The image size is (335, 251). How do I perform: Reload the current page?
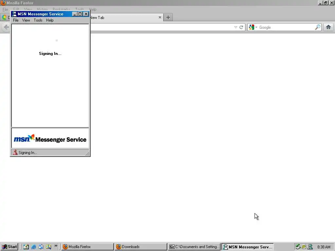(x=241, y=27)
